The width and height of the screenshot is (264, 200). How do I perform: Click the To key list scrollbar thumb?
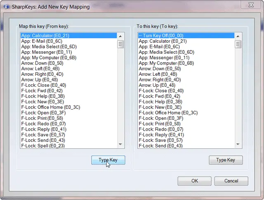tap(238, 44)
